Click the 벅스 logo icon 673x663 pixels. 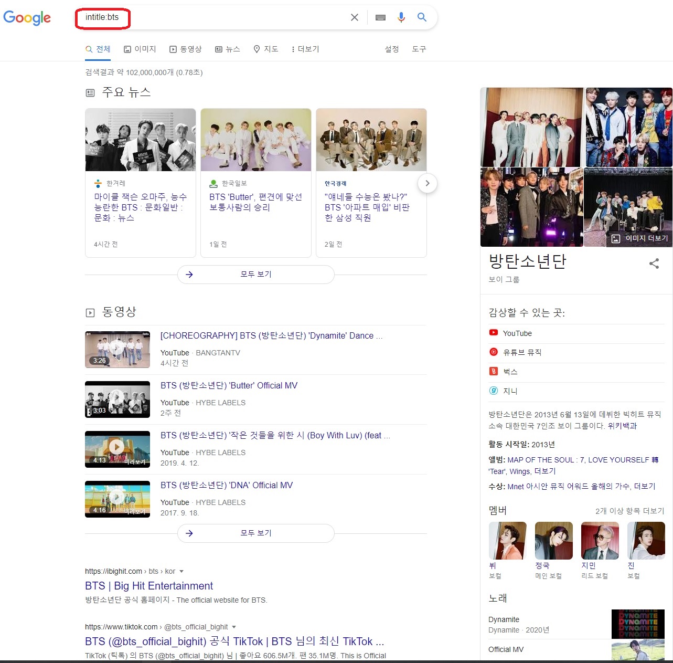pos(494,371)
